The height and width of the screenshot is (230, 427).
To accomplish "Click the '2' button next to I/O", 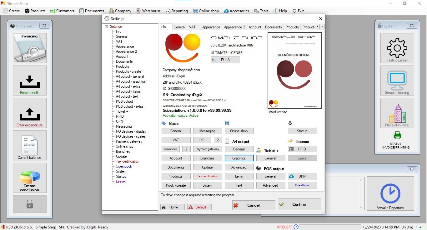I will coord(218,140).
